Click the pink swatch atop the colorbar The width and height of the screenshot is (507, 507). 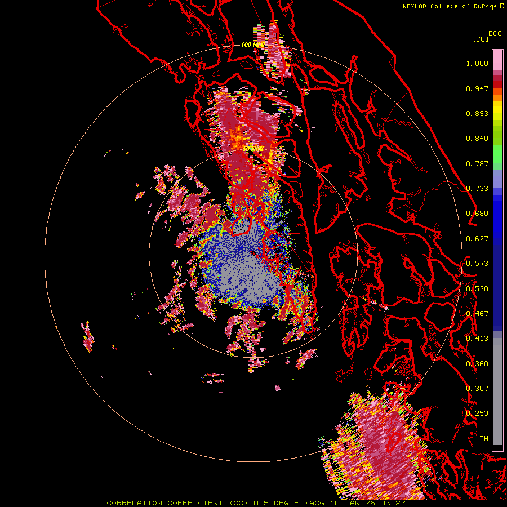[497, 60]
